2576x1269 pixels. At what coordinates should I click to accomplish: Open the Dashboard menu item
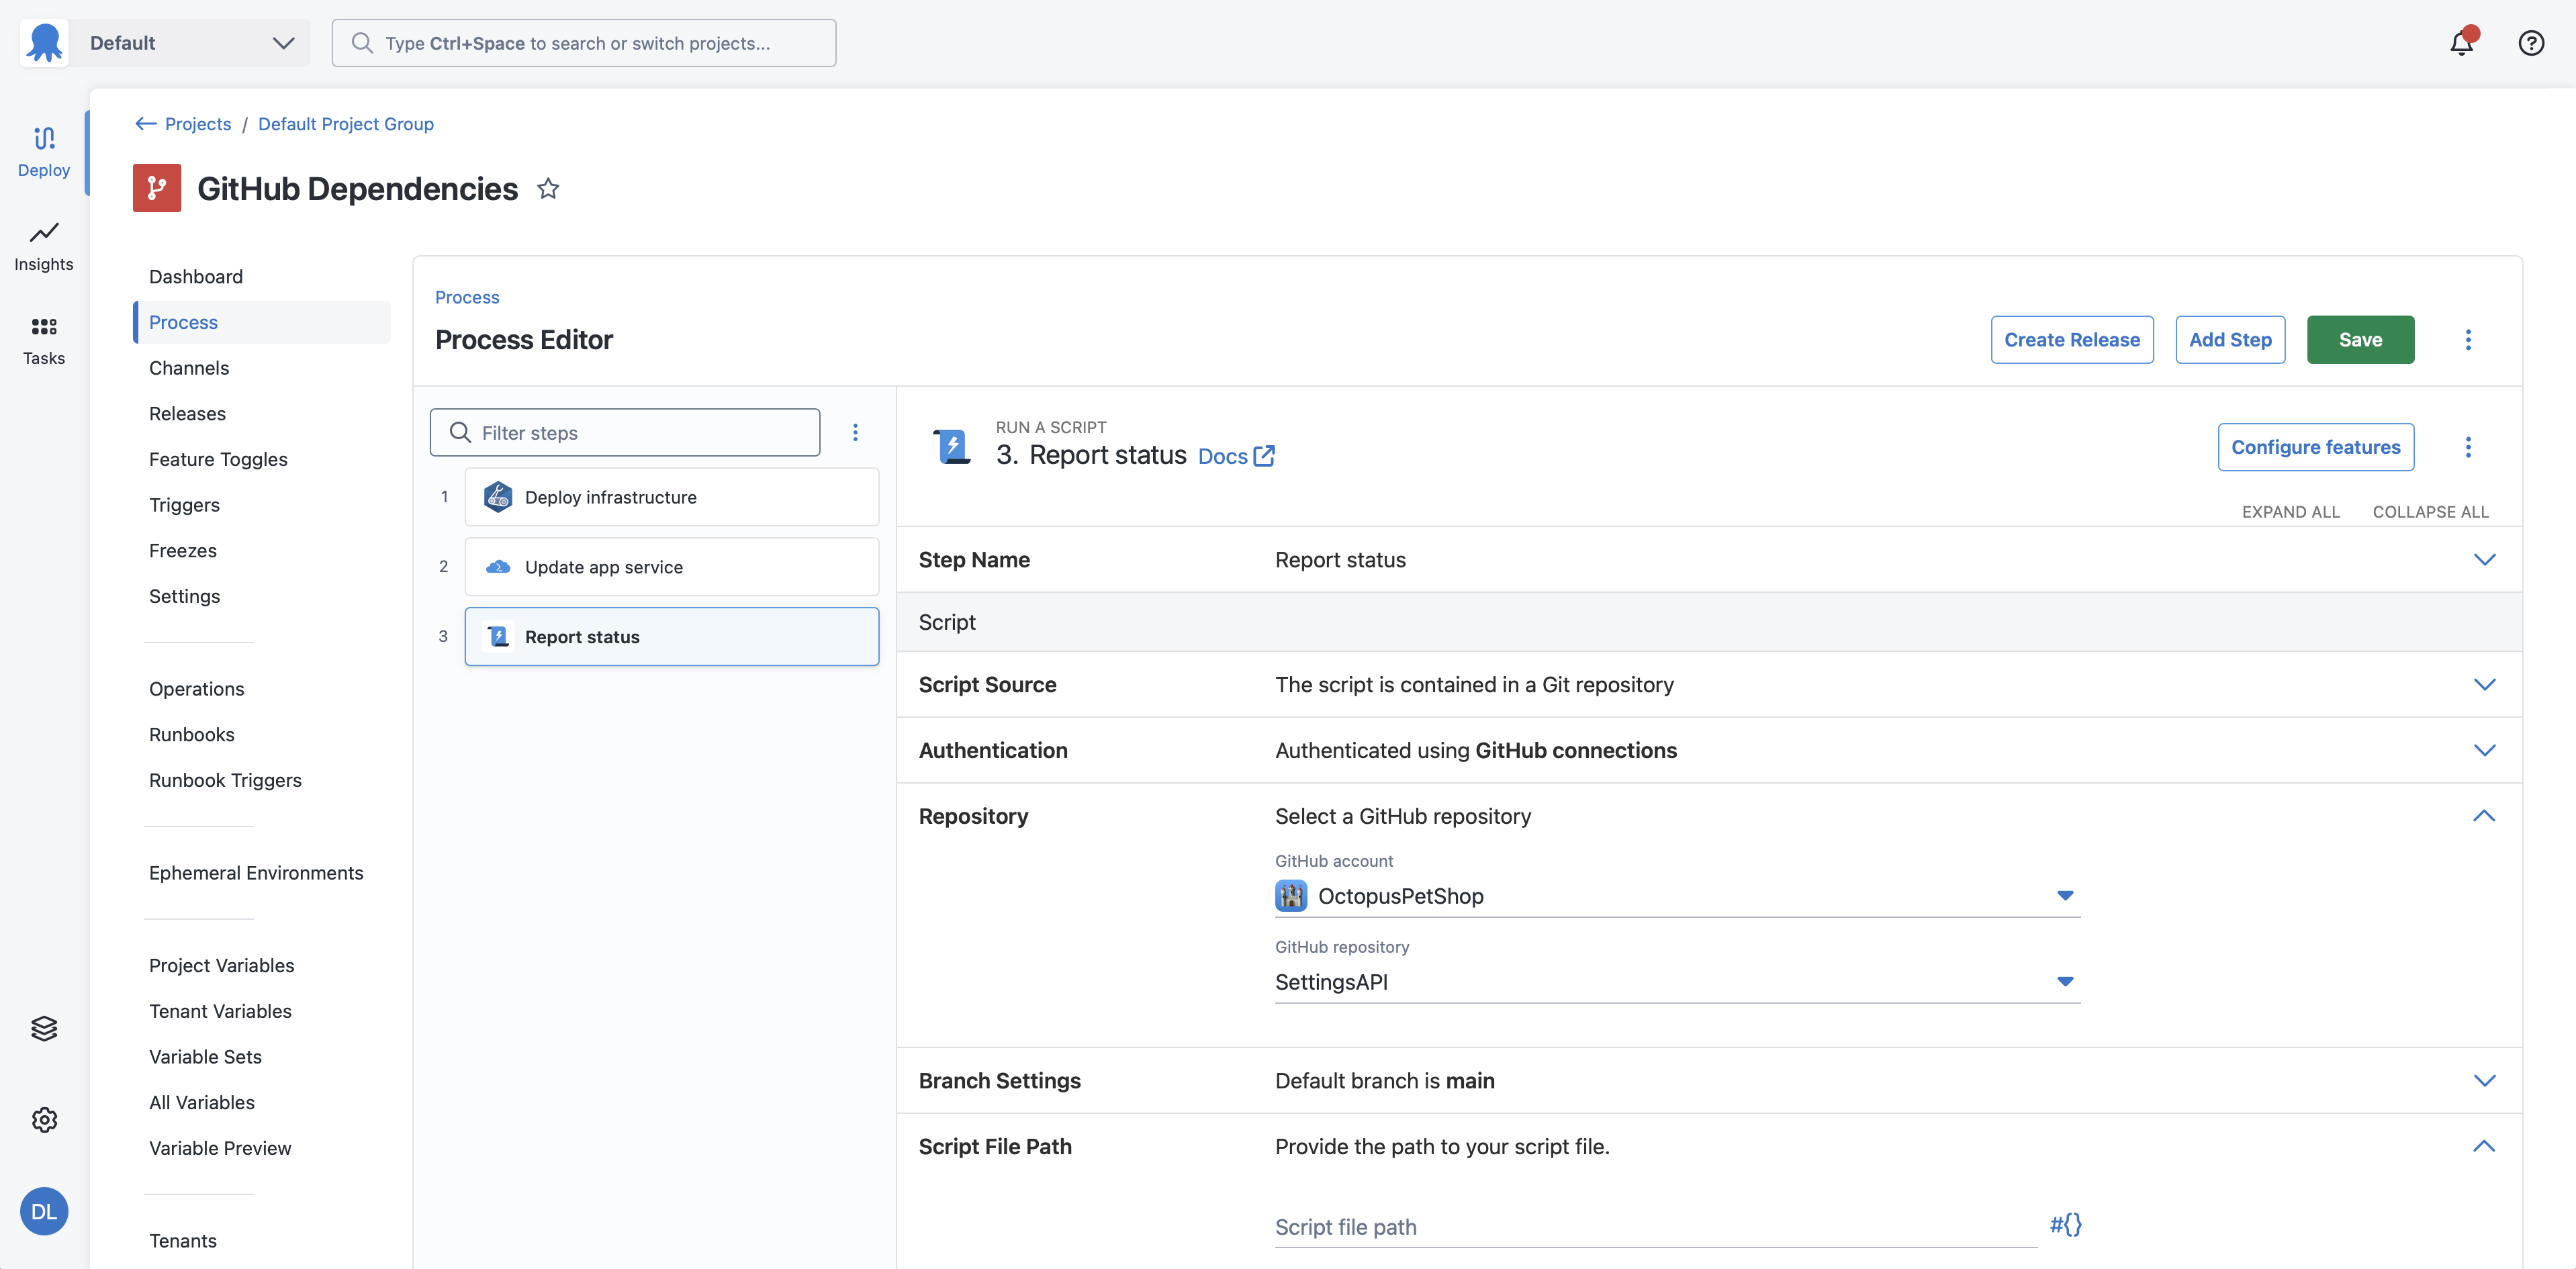click(x=195, y=276)
